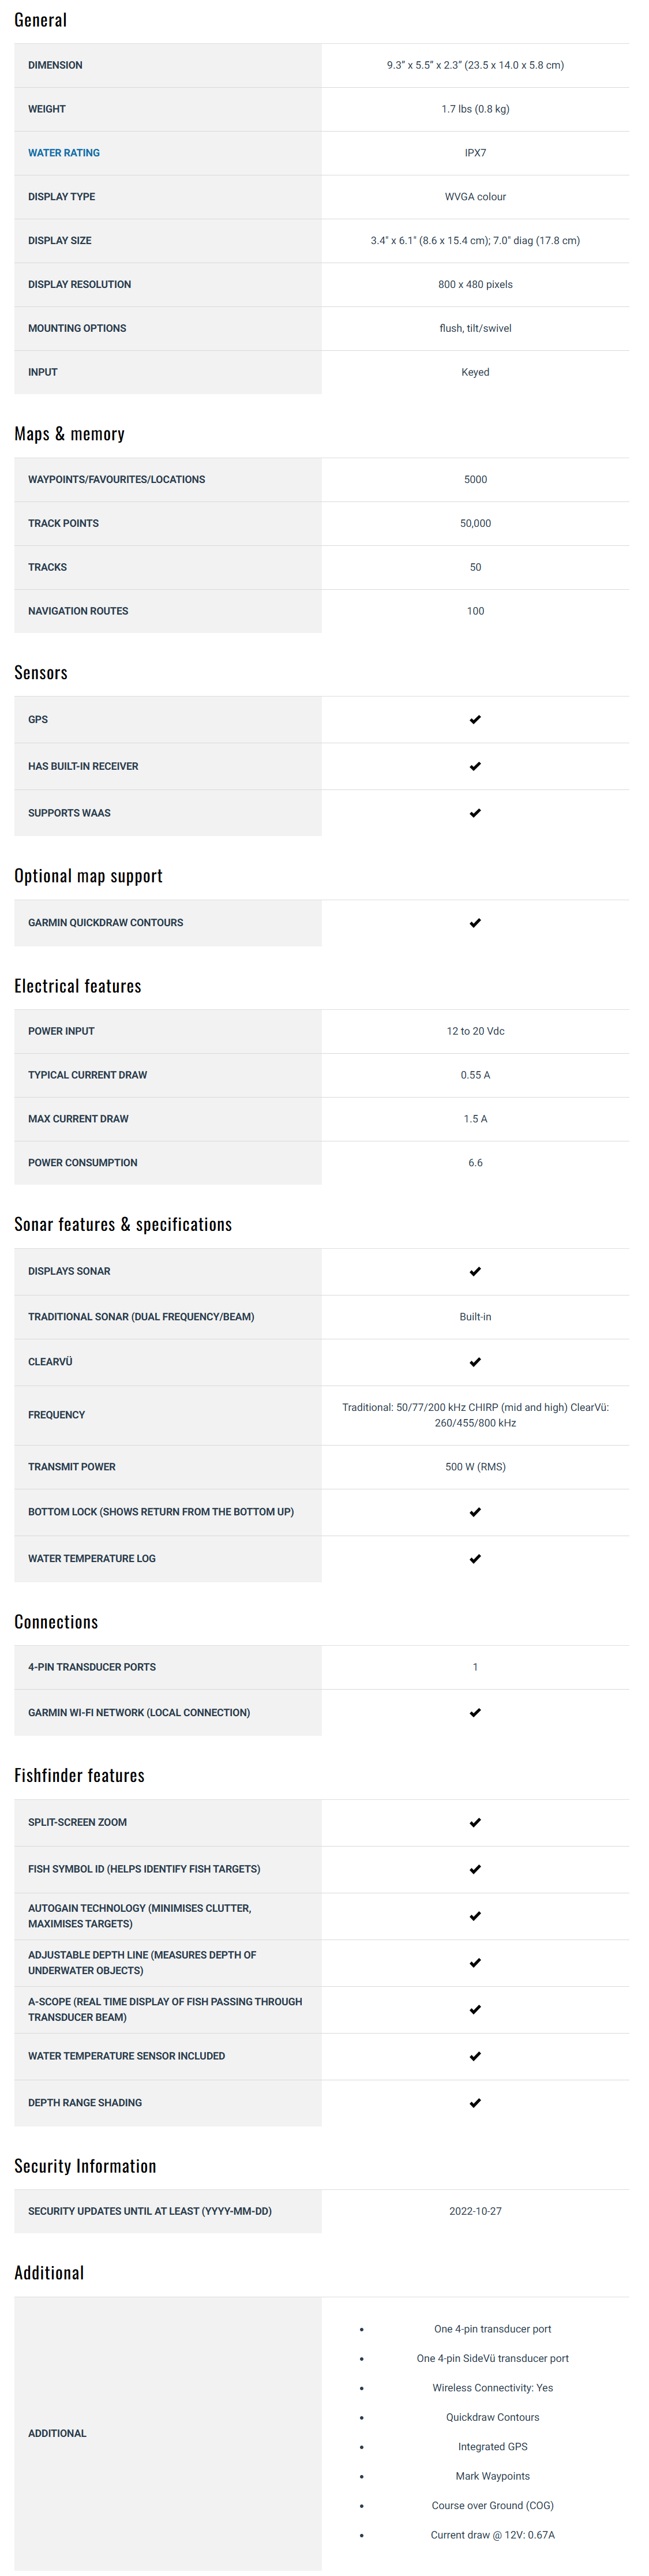The height and width of the screenshot is (2576, 649).
Task: Click the Sonar features & specifications heading
Action: (x=123, y=1224)
